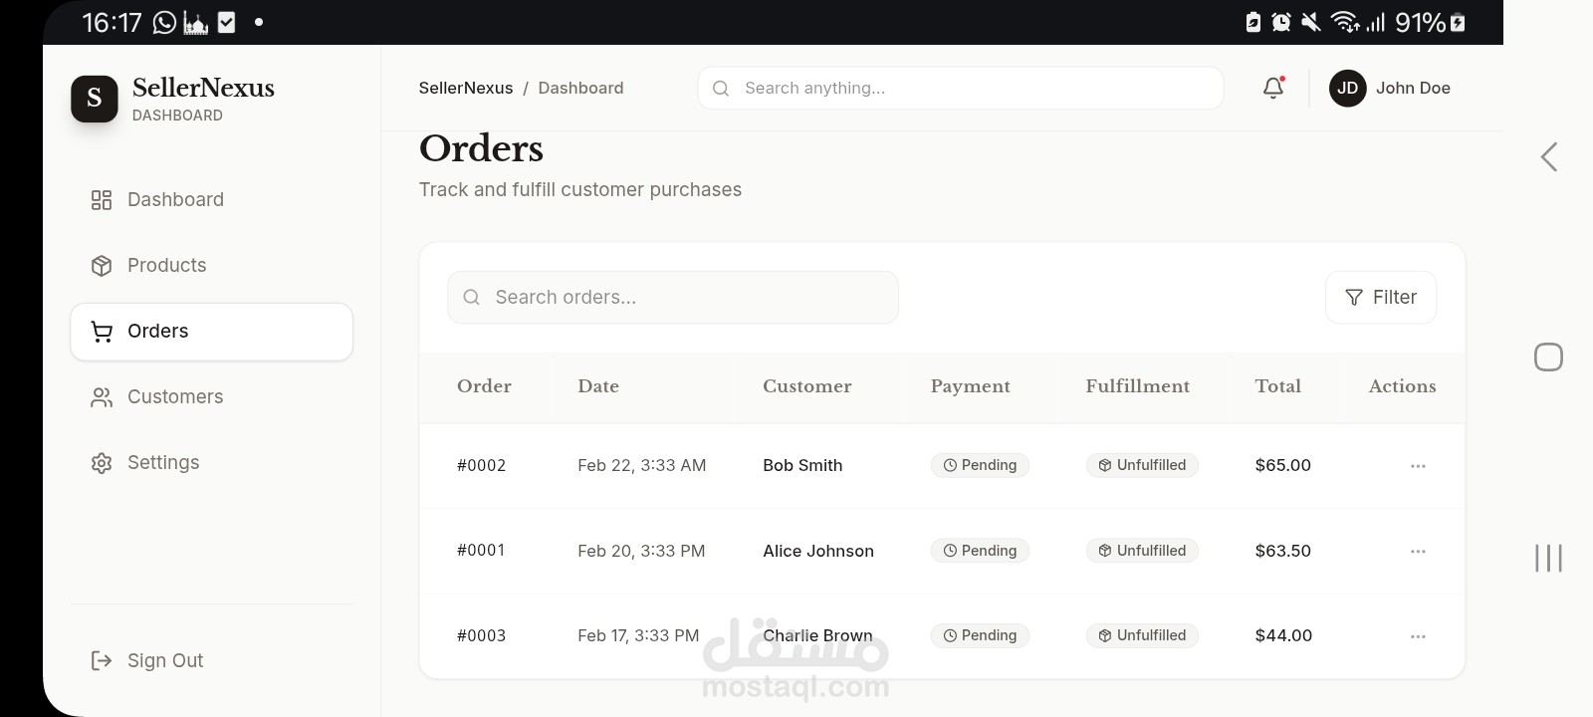Sort by the Payment column header

click(971, 386)
